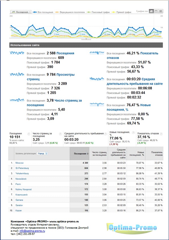Sort by 'Средняя длительность пребывания' column header
Viewport: 169px width, 240px height.
tap(117, 154)
